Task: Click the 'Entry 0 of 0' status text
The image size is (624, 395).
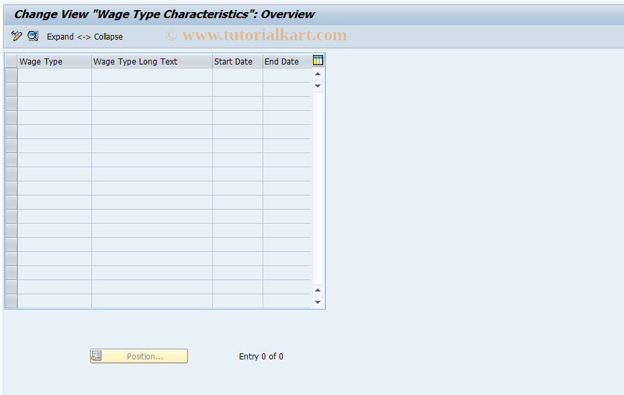Action: (261, 357)
